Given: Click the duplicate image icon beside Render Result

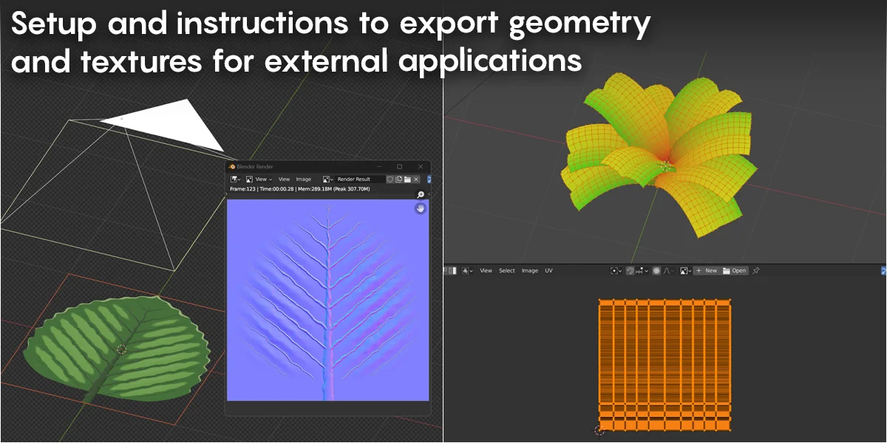Looking at the screenshot, I should [399, 179].
